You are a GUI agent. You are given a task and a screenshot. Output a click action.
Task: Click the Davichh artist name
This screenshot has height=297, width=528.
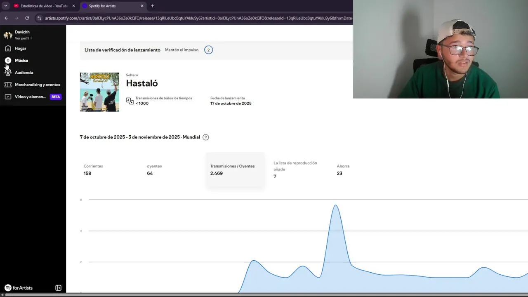(x=22, y=32)
